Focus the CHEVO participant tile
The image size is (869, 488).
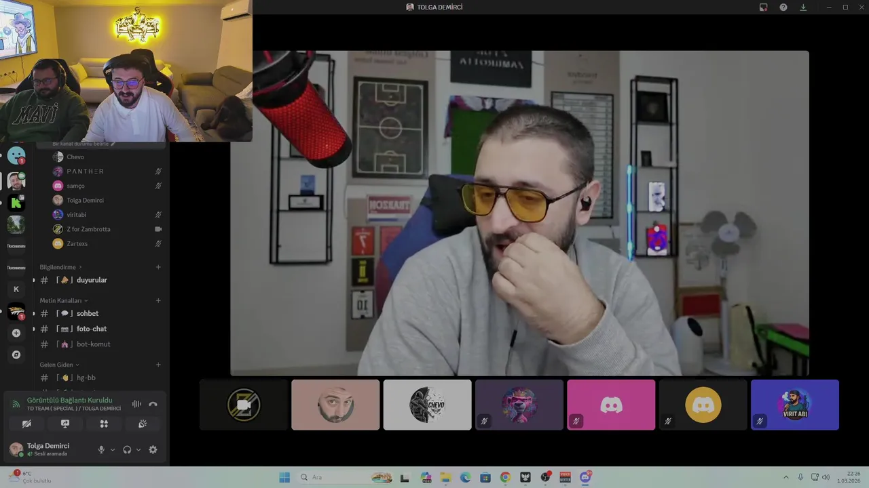pos(427,405)
